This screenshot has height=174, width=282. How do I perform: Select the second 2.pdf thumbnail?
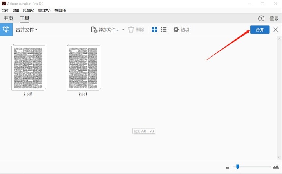click(x=83, y=67)
